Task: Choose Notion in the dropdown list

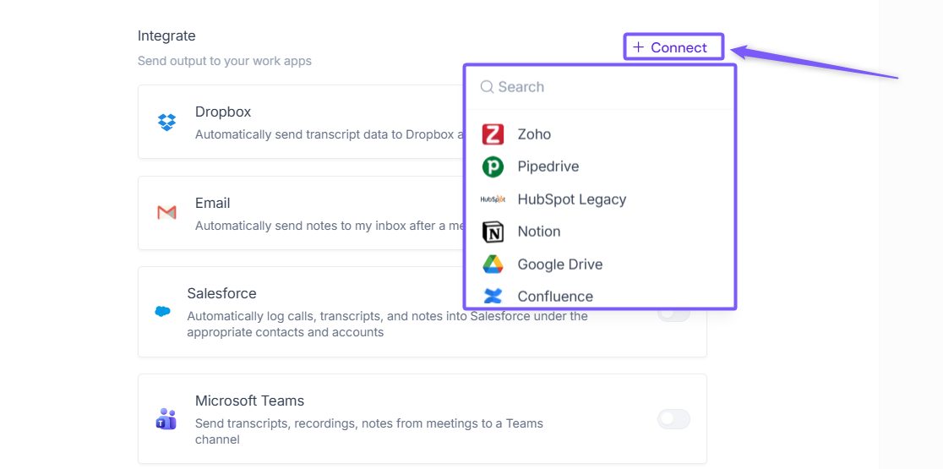Action: coord(600,232)
